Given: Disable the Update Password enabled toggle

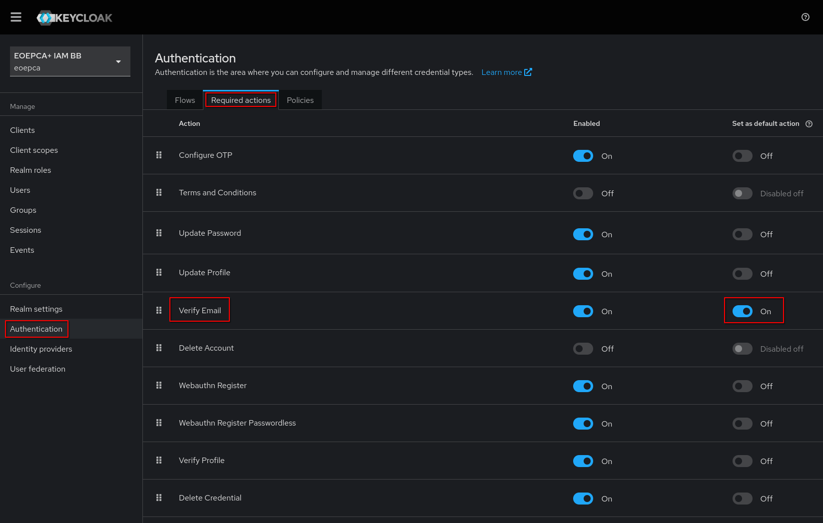Looking at the screenshot, I should click(583, 234).
